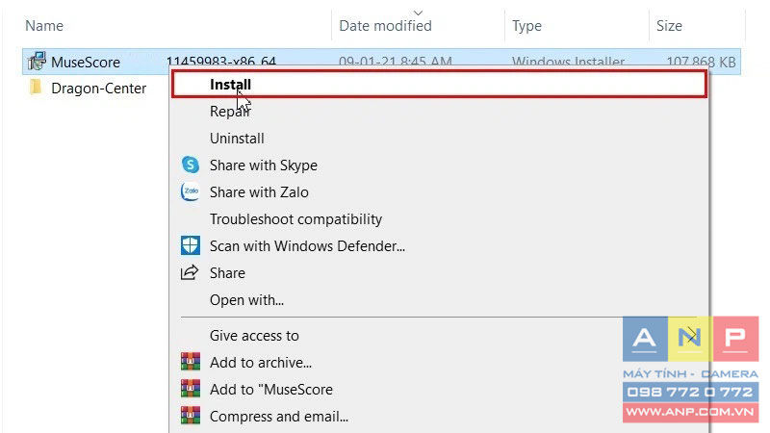This screenshot has width=770, height=433.
Task: Click the Share arrow icon
Action: [x=190, y=272]
